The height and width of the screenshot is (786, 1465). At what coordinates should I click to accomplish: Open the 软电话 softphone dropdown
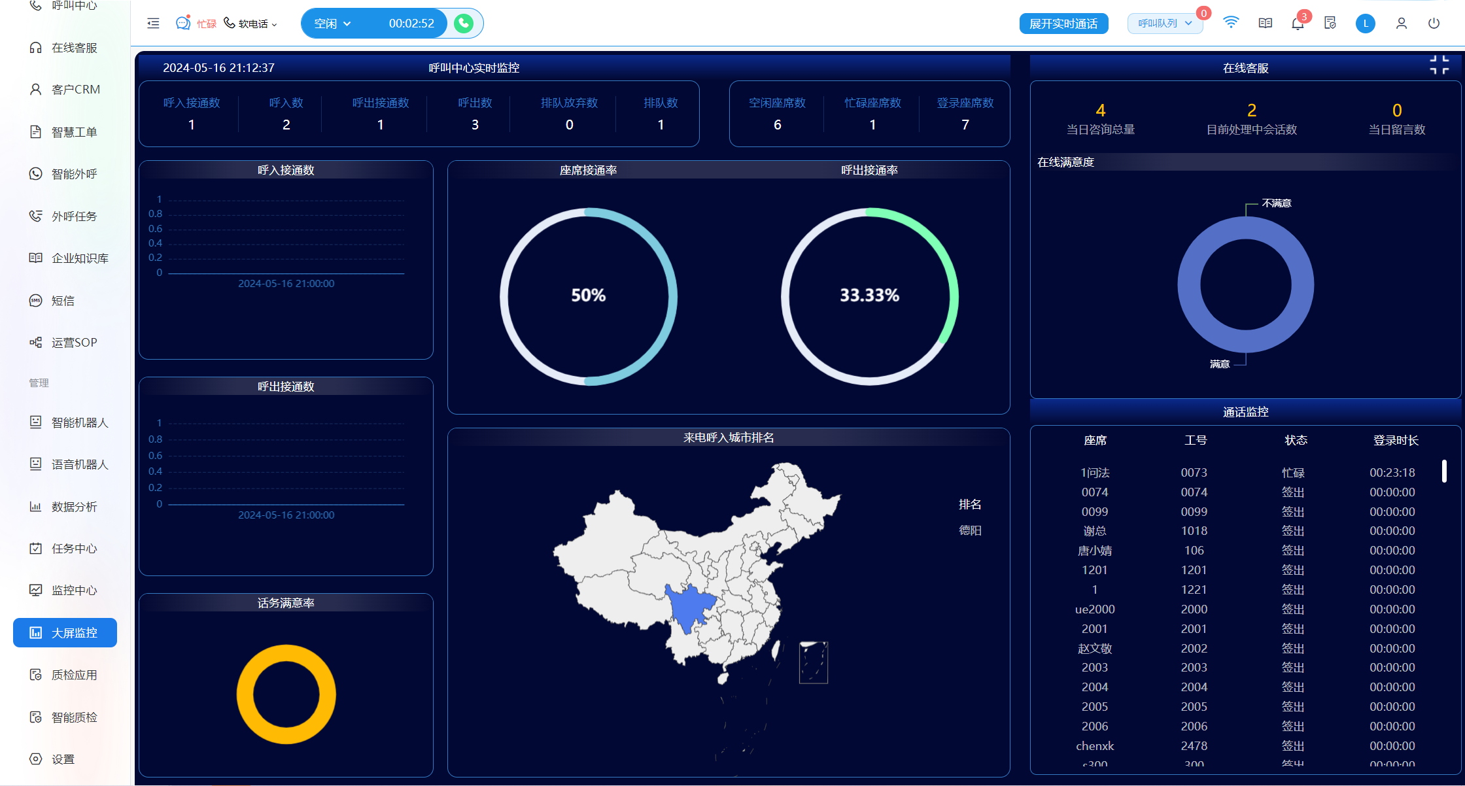coord(250,24)
